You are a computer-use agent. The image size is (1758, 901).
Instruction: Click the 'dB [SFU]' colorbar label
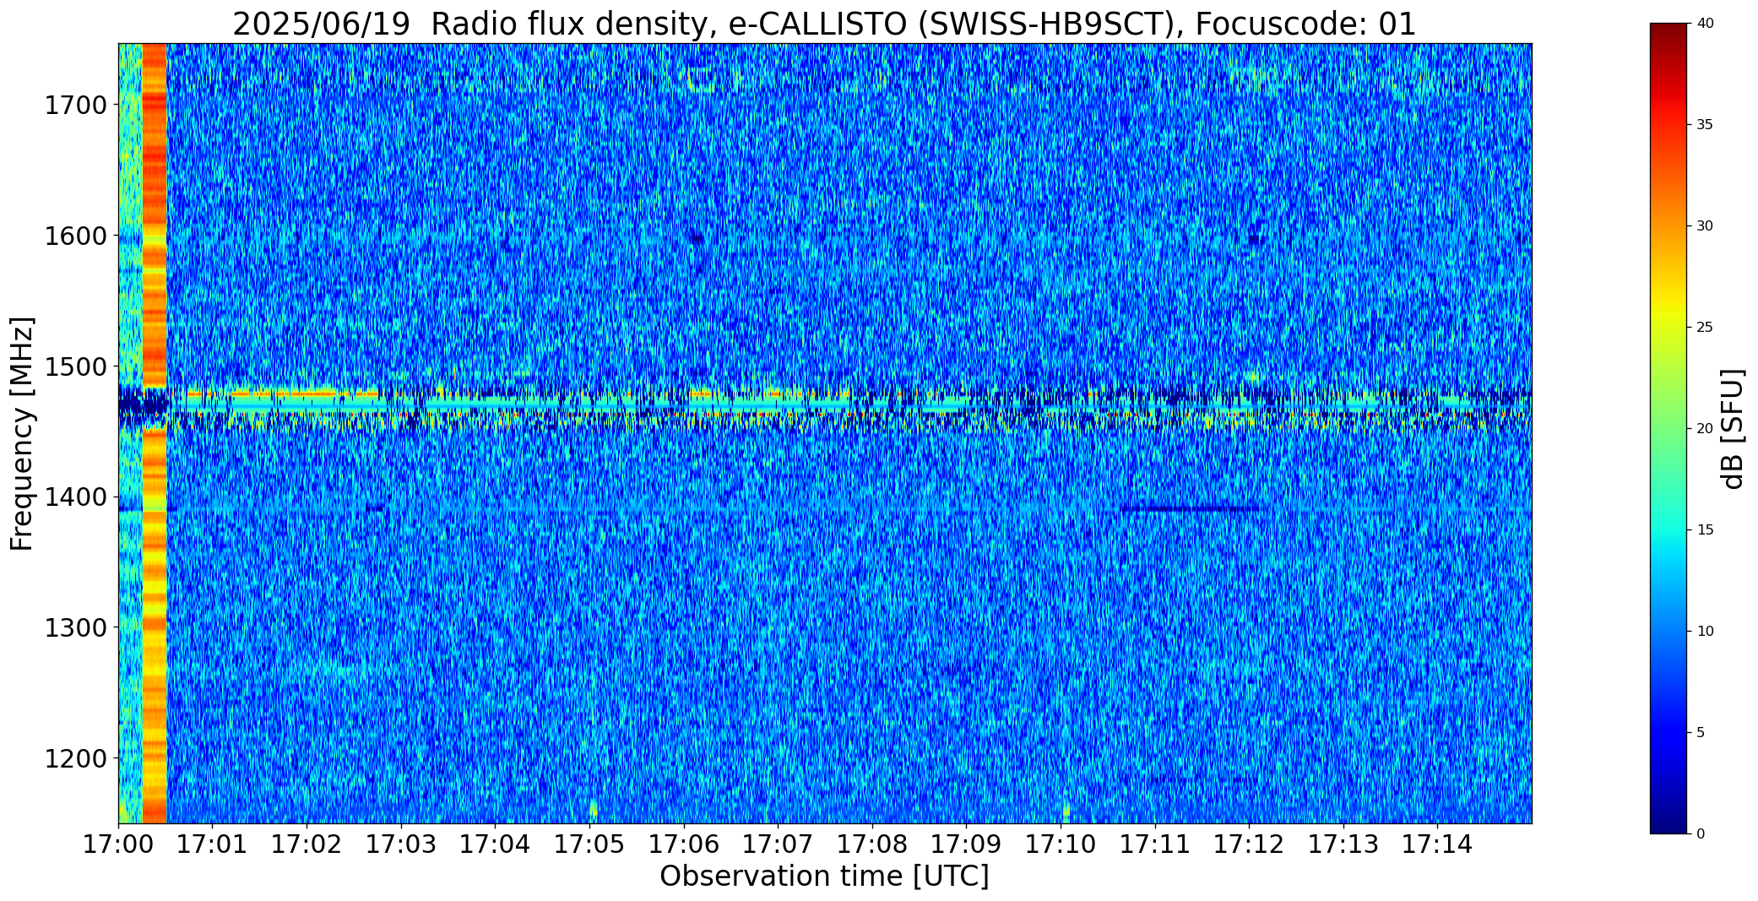[1733, 429]
